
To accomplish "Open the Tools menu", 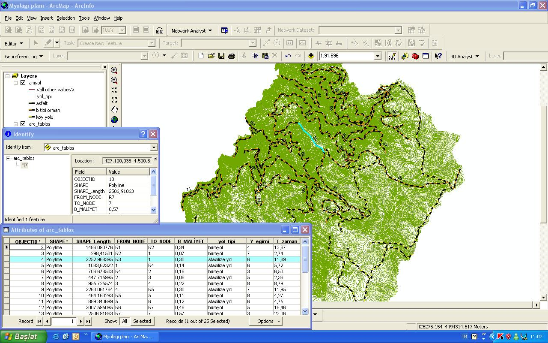I will tap(84, 18).
